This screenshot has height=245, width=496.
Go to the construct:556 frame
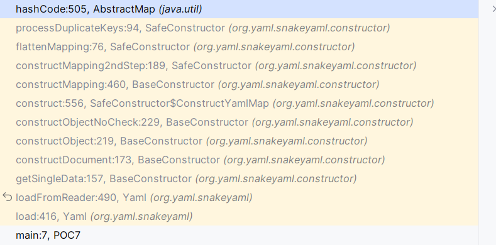239,104
